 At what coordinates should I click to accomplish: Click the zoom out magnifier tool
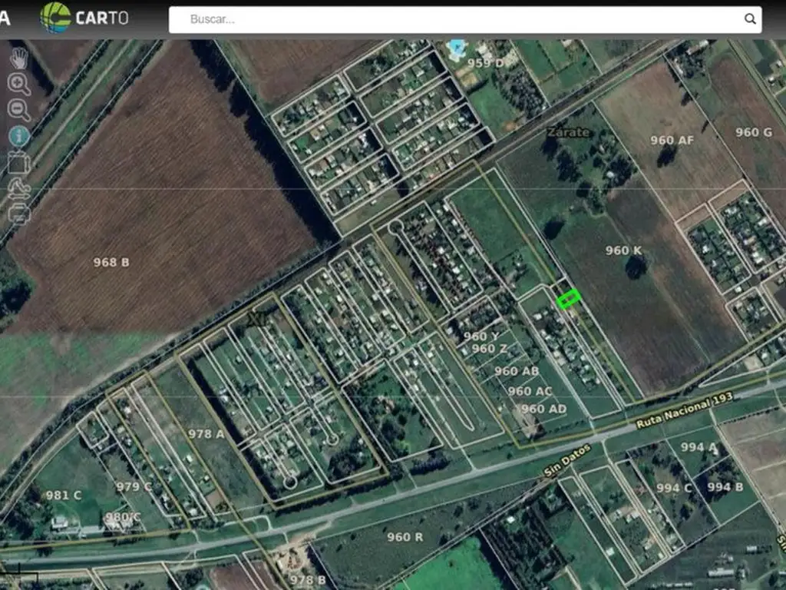tap(18, 111)
